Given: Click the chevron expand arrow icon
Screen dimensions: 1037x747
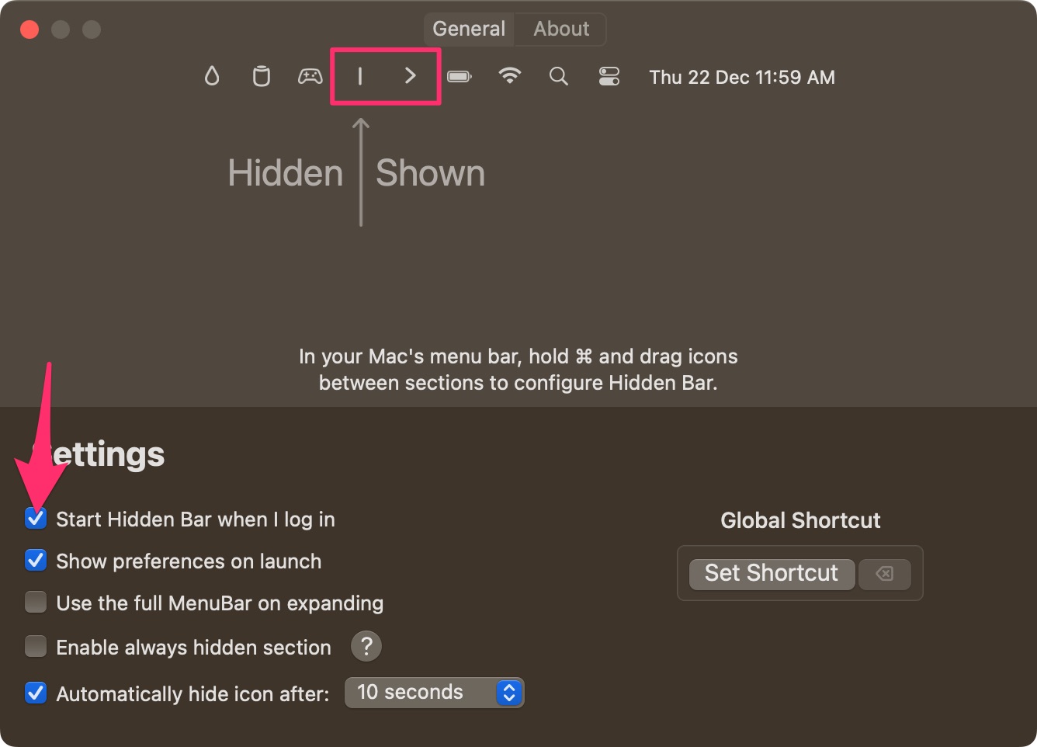Looking at the screenshot, I should coord(411,76).
